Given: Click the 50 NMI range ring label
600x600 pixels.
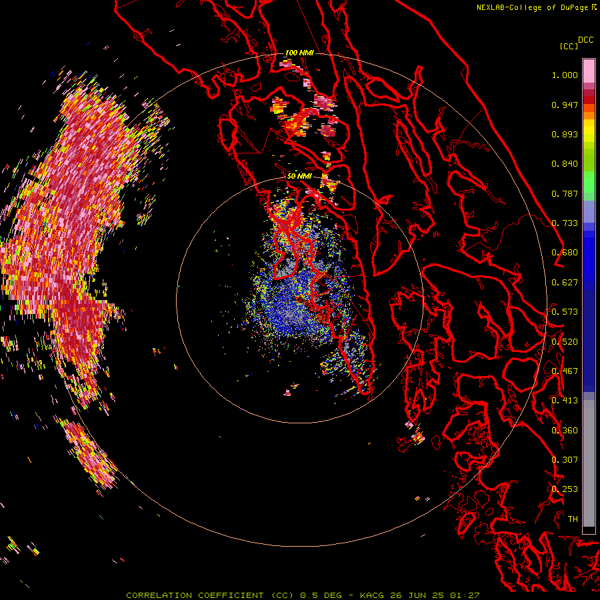Looking at the screenshot, I should 299,177.
